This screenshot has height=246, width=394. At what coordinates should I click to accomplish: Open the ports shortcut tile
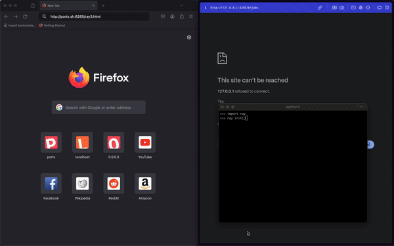click(x=51, y=142)
